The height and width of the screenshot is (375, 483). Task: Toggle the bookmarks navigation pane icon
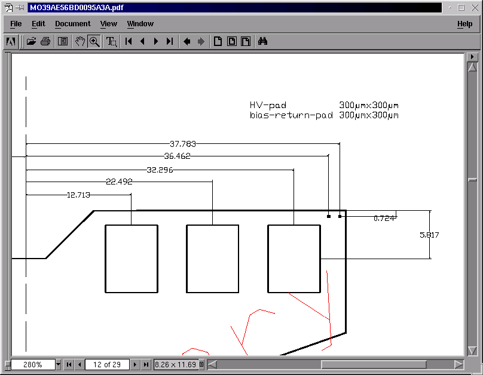click(x=63, y=41)
